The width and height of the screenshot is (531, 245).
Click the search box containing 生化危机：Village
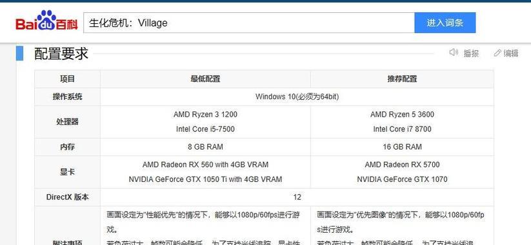tap(249, 23)
